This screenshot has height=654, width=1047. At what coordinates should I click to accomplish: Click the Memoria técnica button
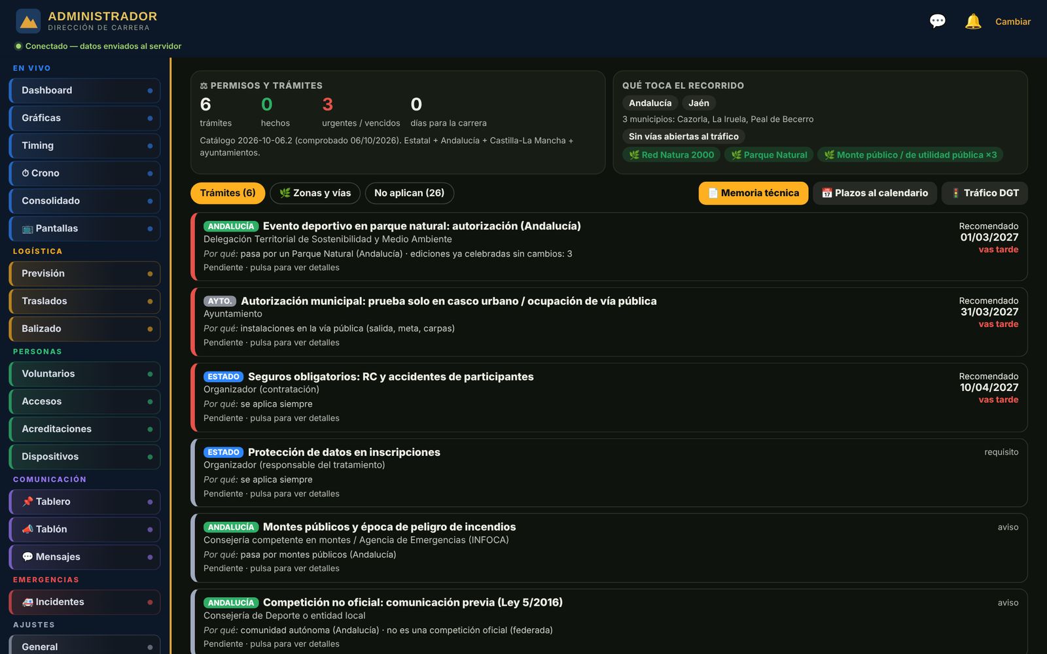click(753, 193)
